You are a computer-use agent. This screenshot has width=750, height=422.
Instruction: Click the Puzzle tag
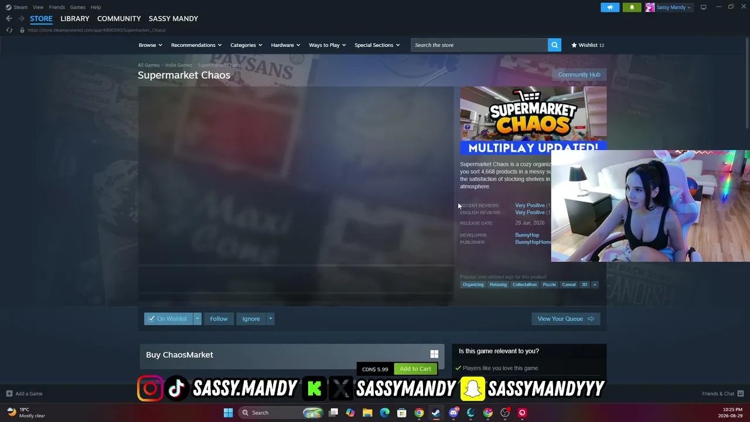point(549,285)
